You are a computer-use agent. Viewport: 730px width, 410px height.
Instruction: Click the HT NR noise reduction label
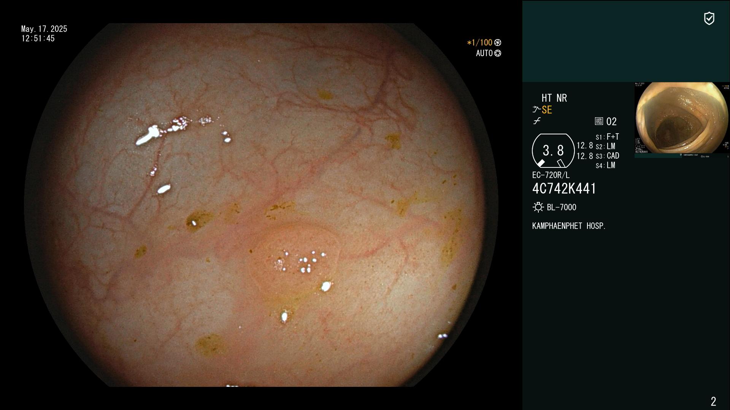click(x=554, y=98)
